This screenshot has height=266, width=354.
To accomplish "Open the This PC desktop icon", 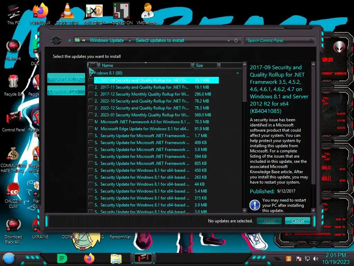I will pyautogui.click(x=13, y=15).
